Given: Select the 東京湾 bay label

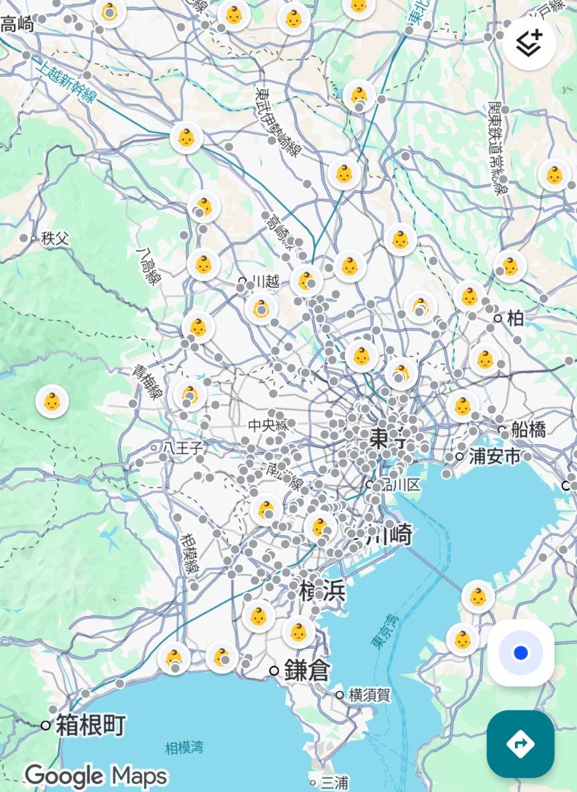Looking at the screenshot, I should tap(384, 630).
